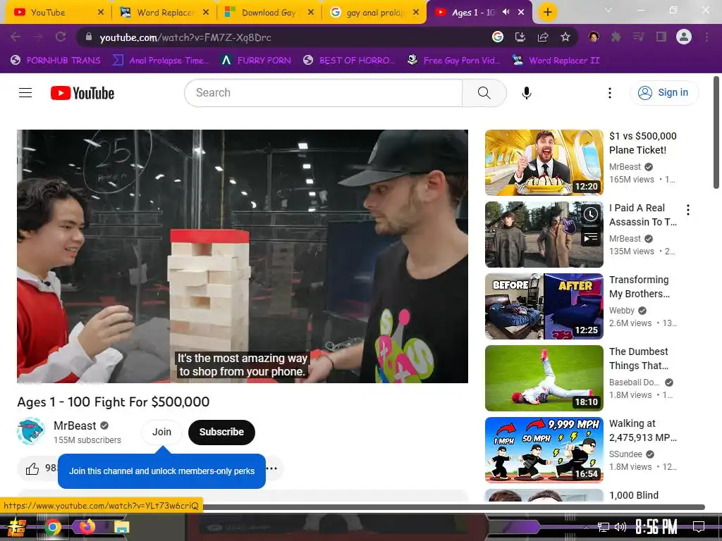Click the 8:56 PM clock
722x541 pixels.
tap(656, 527)
